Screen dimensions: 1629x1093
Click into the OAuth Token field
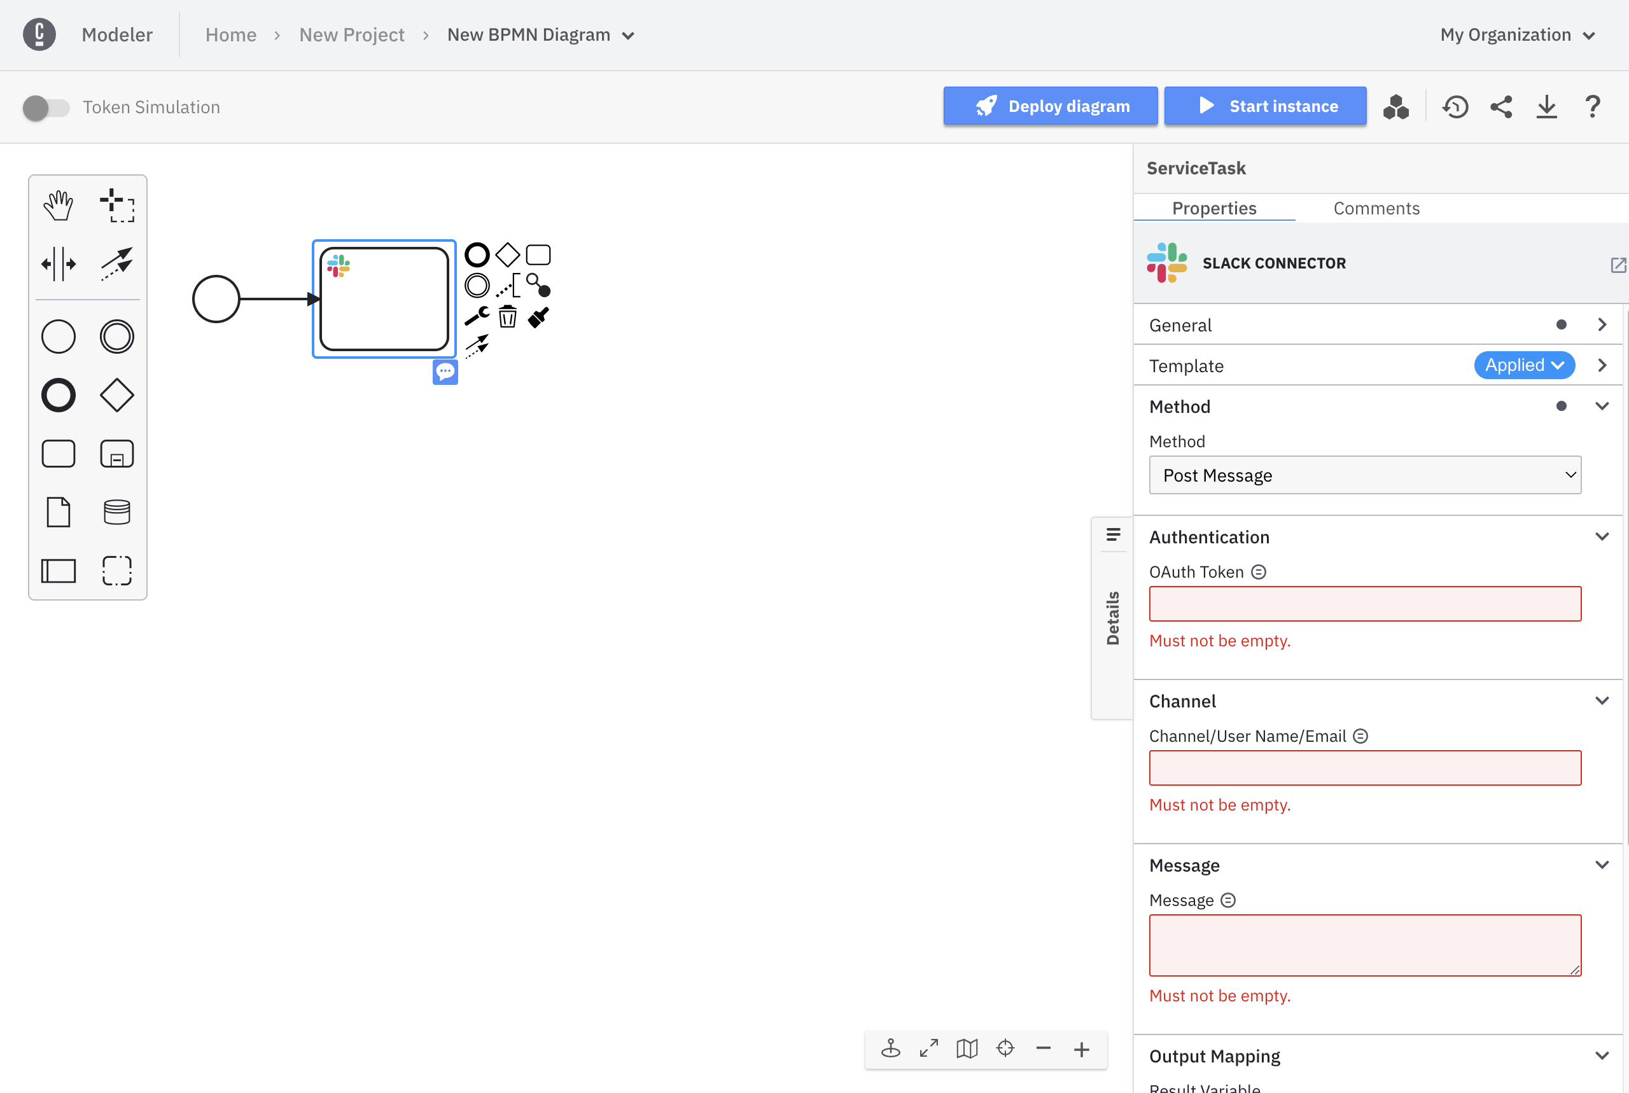pyautogui.click(x=1364, y=604)
